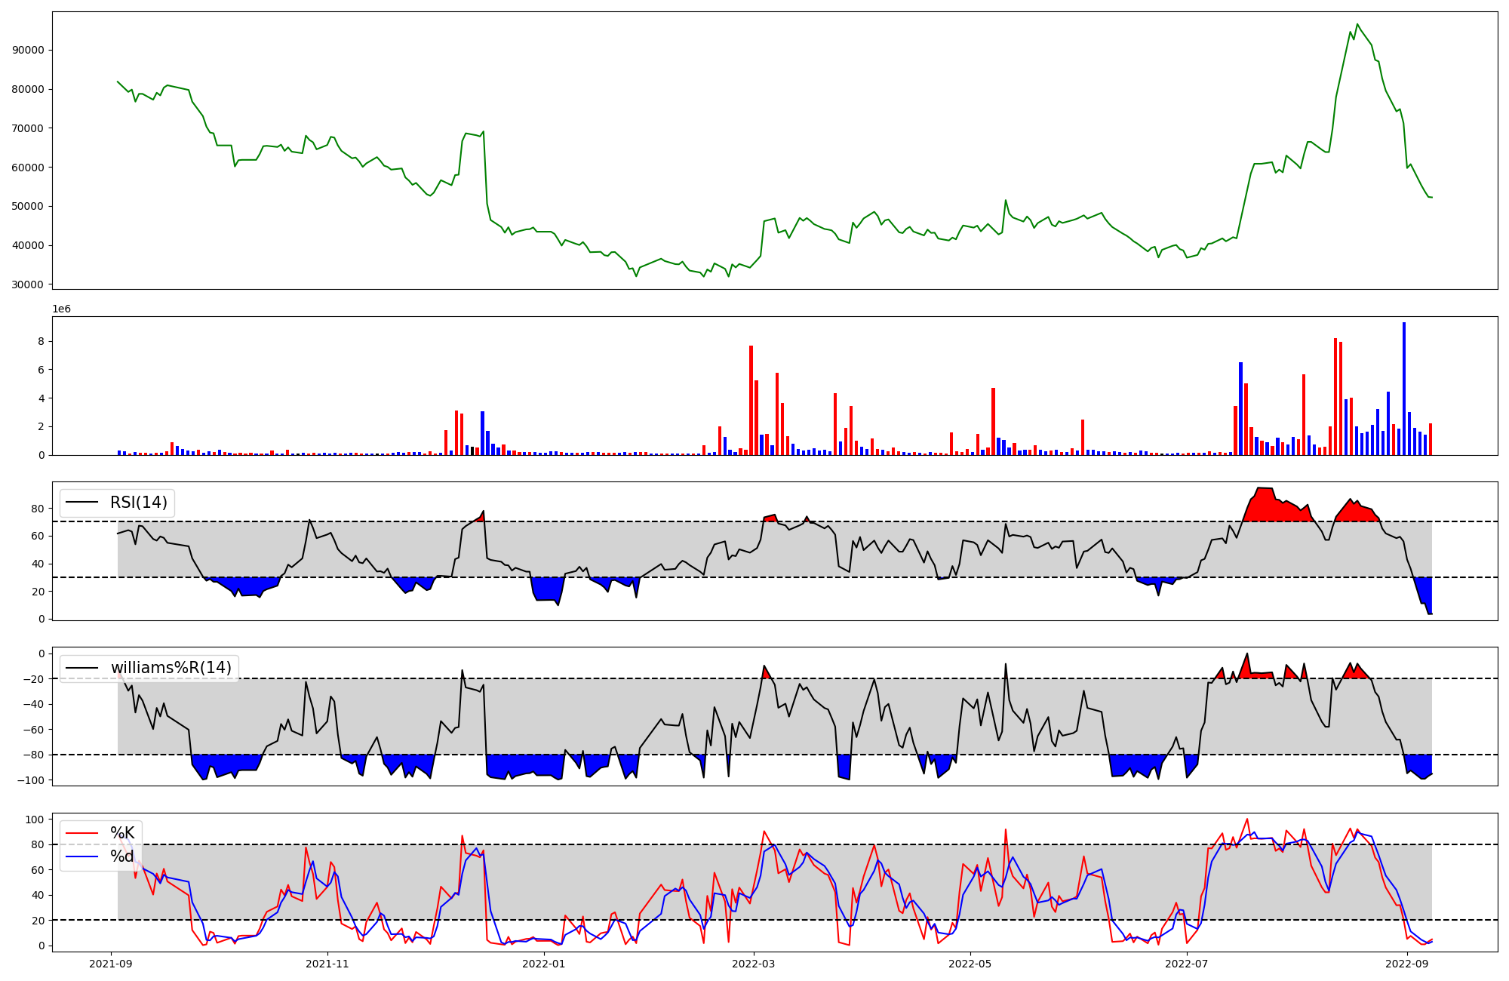Click the black RSI legend line sample
The height and width of the screenshot is (981, 1509).
(82, 503)
